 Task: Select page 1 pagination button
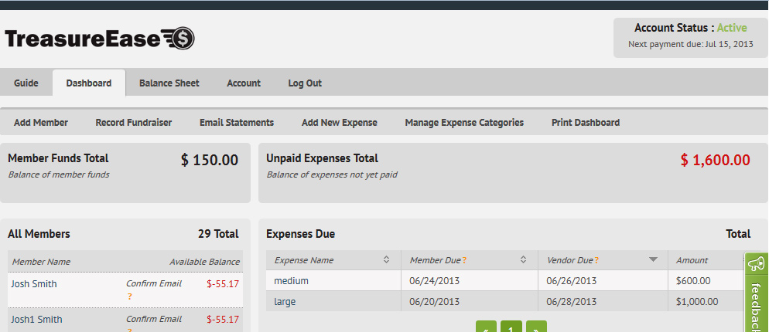click(x=511, y=327)
